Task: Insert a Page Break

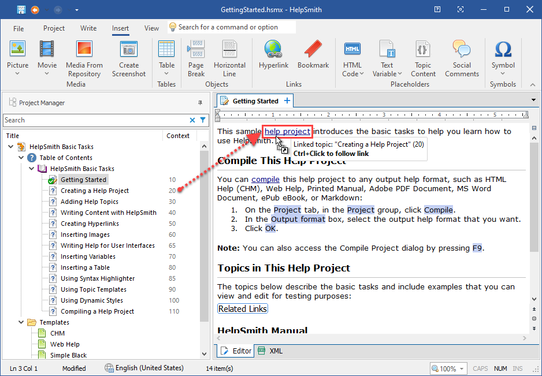Action: pos(196,59)
